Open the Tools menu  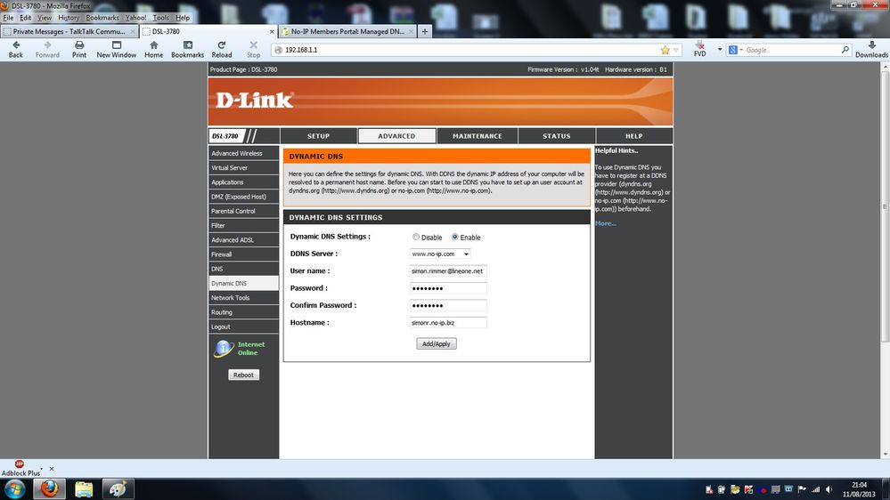[x=160, y=18]
